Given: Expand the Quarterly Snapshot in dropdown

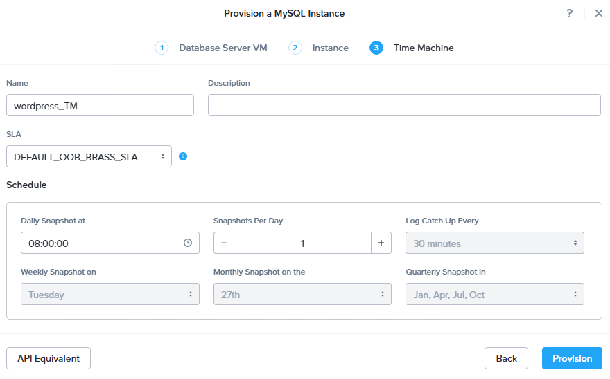Looking at the screenshot, I should tap(494, 295).
